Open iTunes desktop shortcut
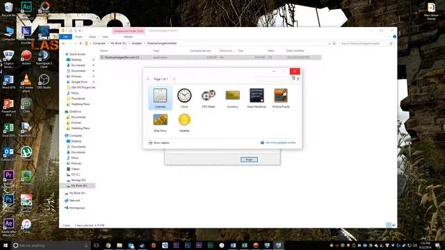Viewport: 445px width, 250px height. click(26, 226)
